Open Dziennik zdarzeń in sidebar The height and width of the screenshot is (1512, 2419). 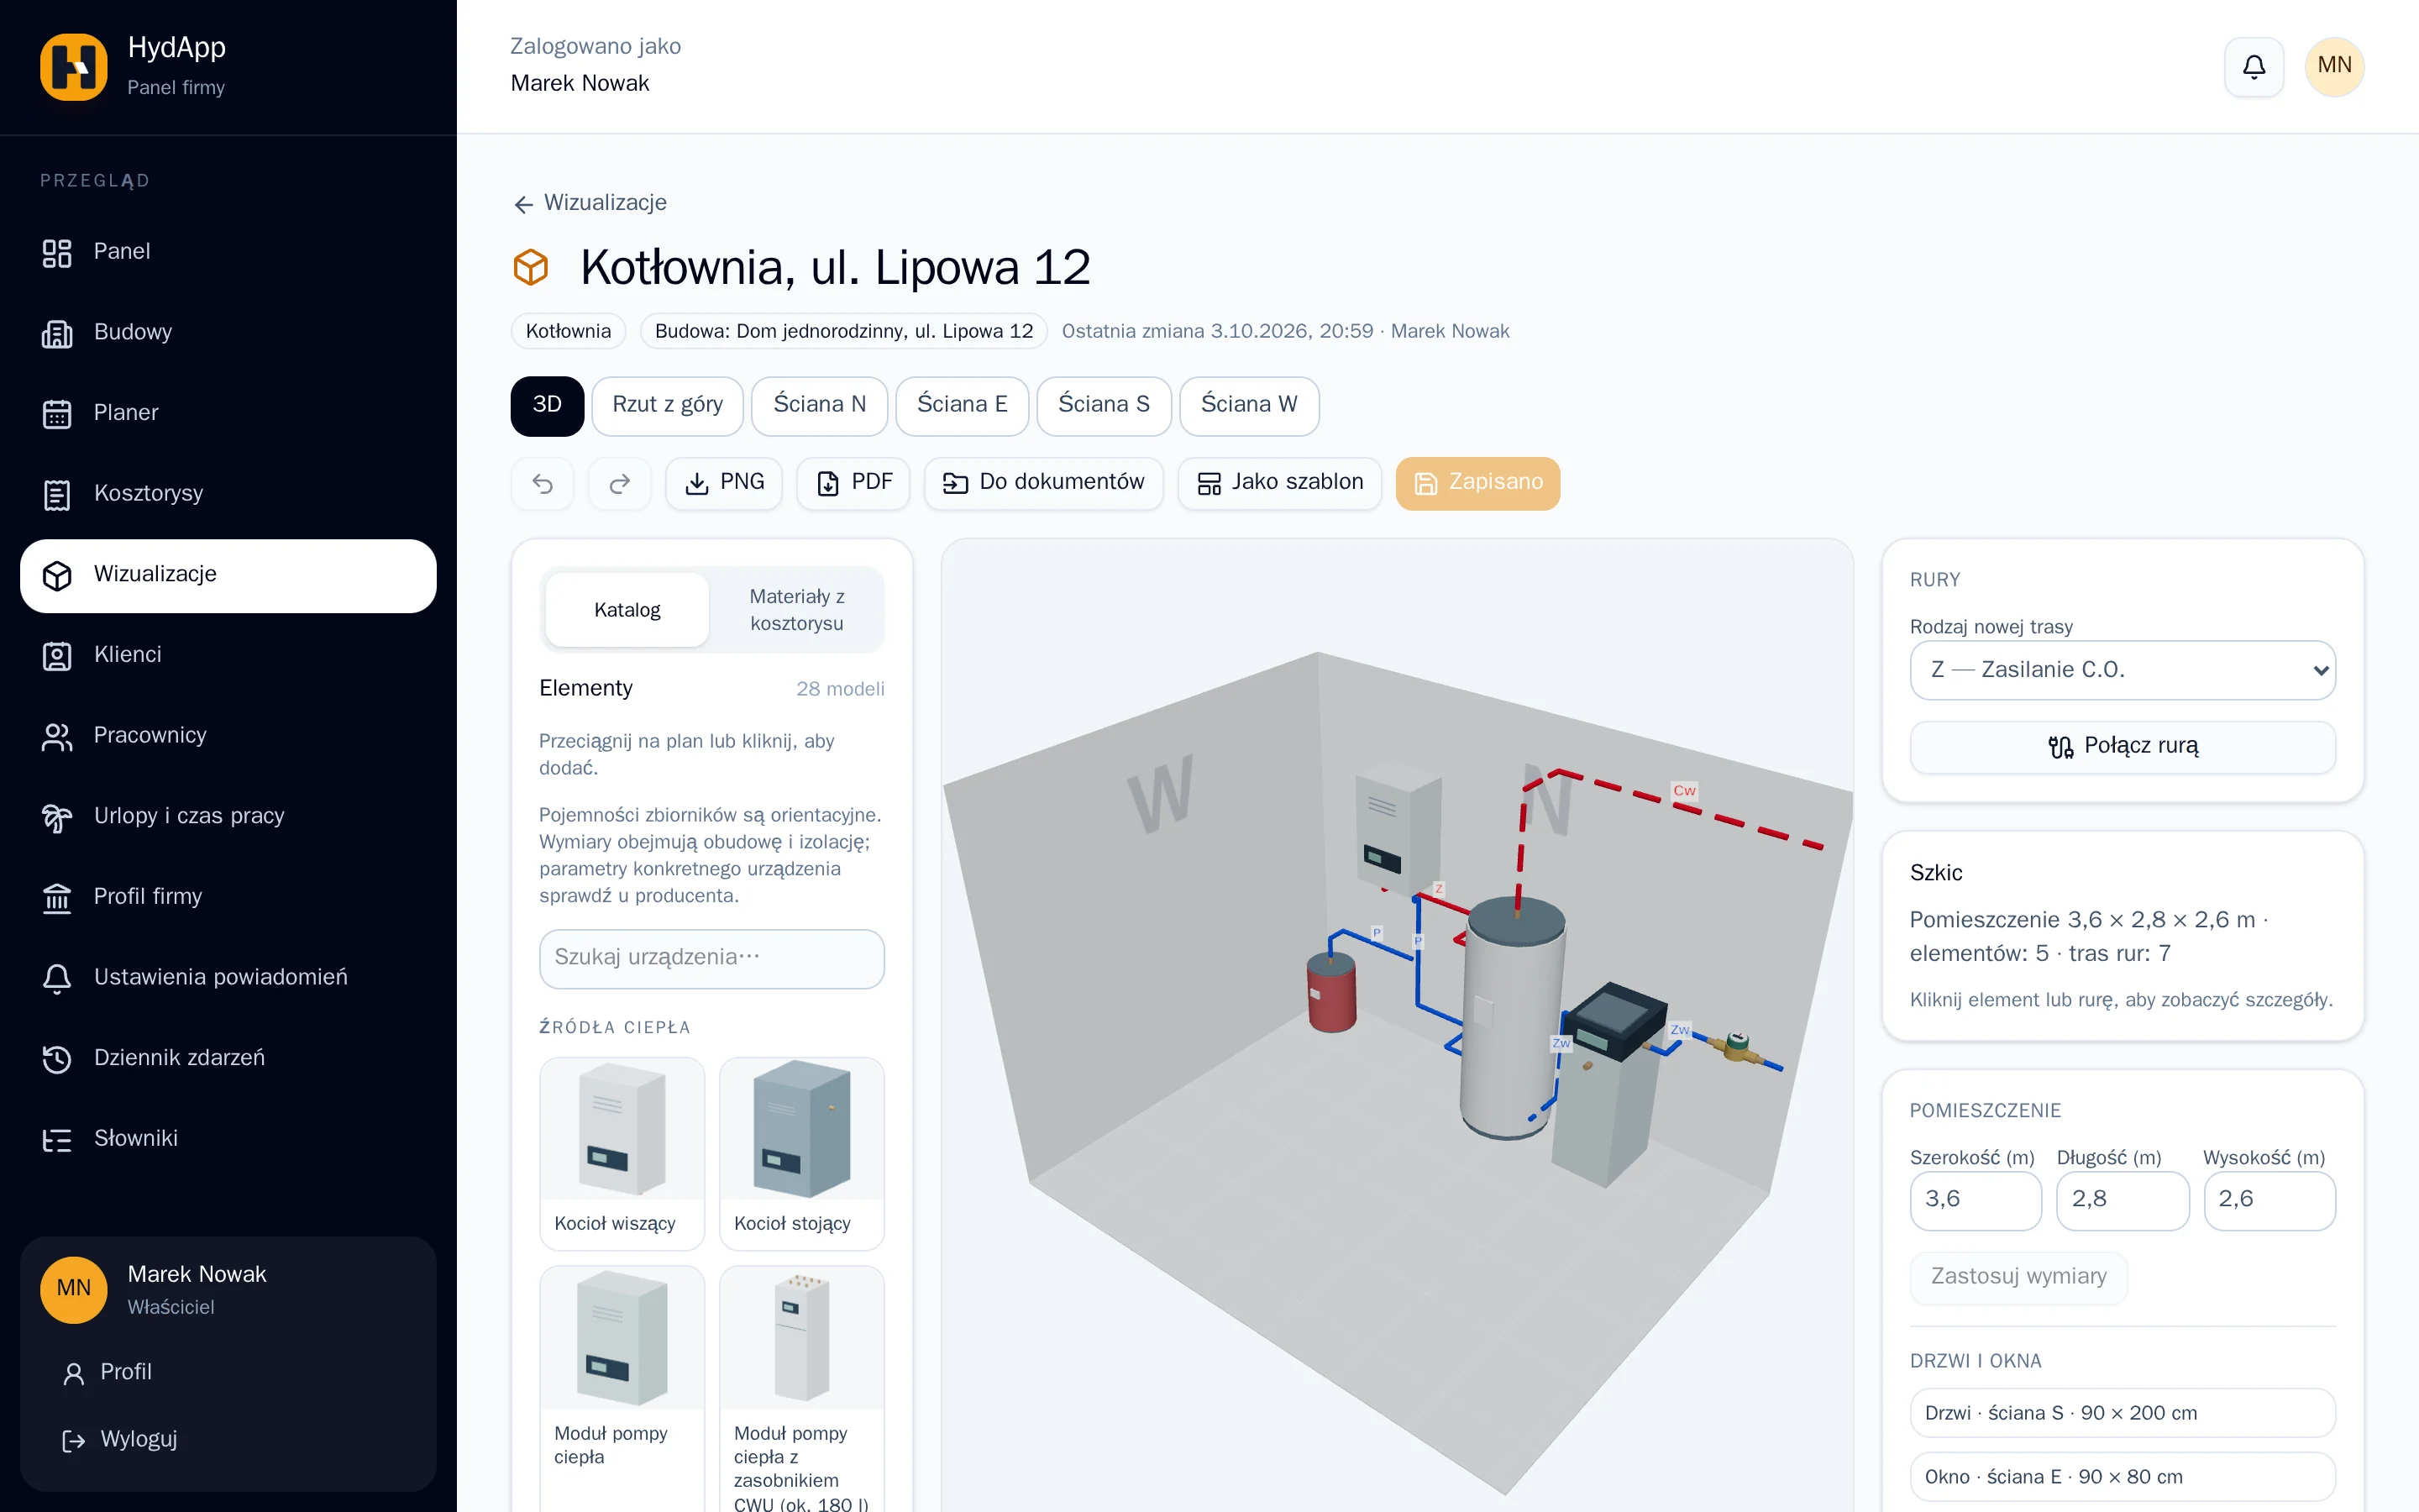(228, 1059)
